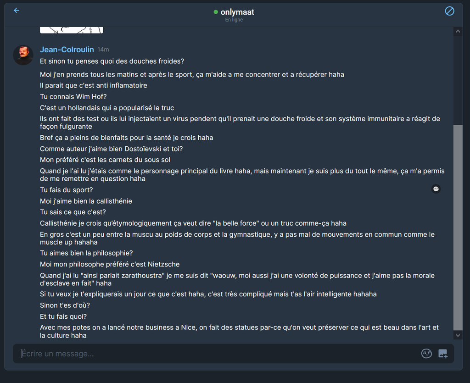
Task: Open the Jean-Colroulin profile link
Action: (67, 50)
